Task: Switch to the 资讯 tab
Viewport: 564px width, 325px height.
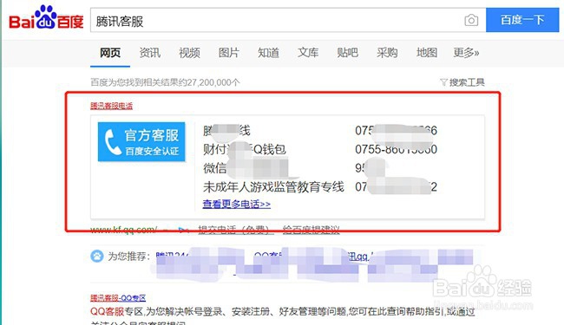Action: tap(149, 53)
